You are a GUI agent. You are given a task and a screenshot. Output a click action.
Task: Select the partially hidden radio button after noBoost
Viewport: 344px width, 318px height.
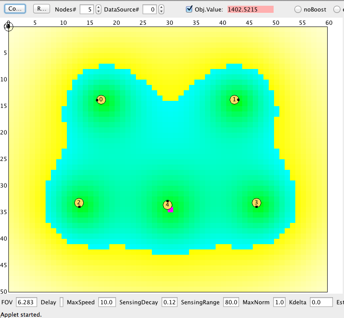pos(337,9)
